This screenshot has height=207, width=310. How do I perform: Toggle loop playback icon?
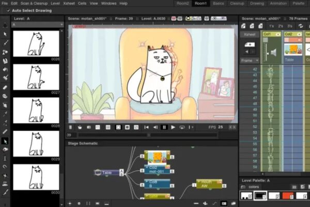[182, 127]
